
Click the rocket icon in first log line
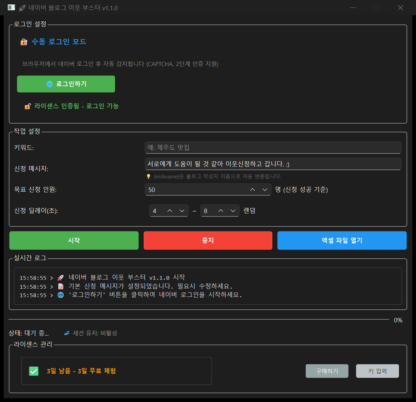[61, 278]
